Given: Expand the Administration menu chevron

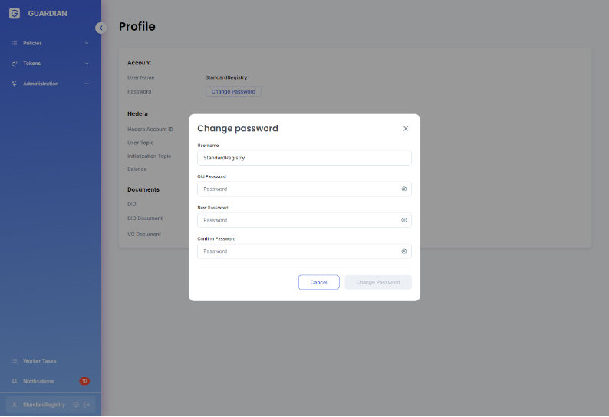Looking at the screenshot, I should 87,84.
